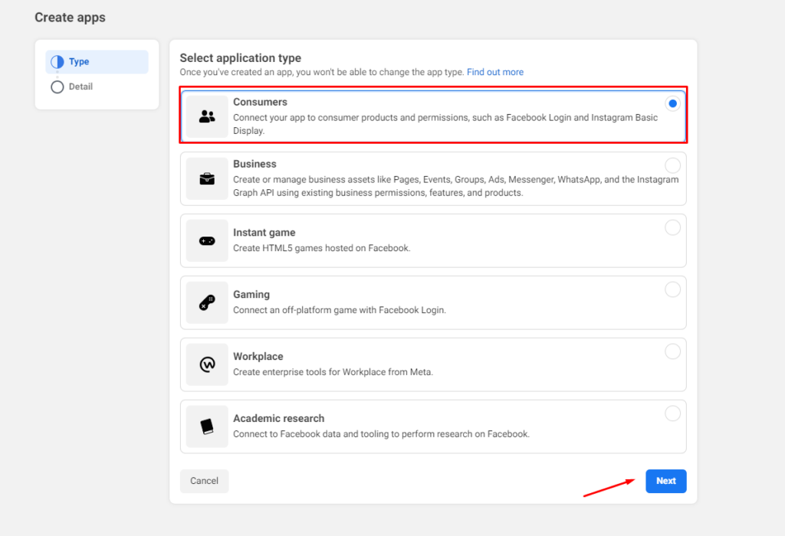This screenshot has width=785, height=536.
Task: Click the empty Detail step circle icon
Action: coord(57,87)
